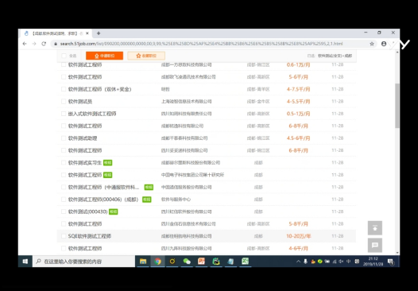Image resolution: width=418 pixels, height=291 pixels.
Task: Check the box for 软件测试助理 row
Action: 64,138
